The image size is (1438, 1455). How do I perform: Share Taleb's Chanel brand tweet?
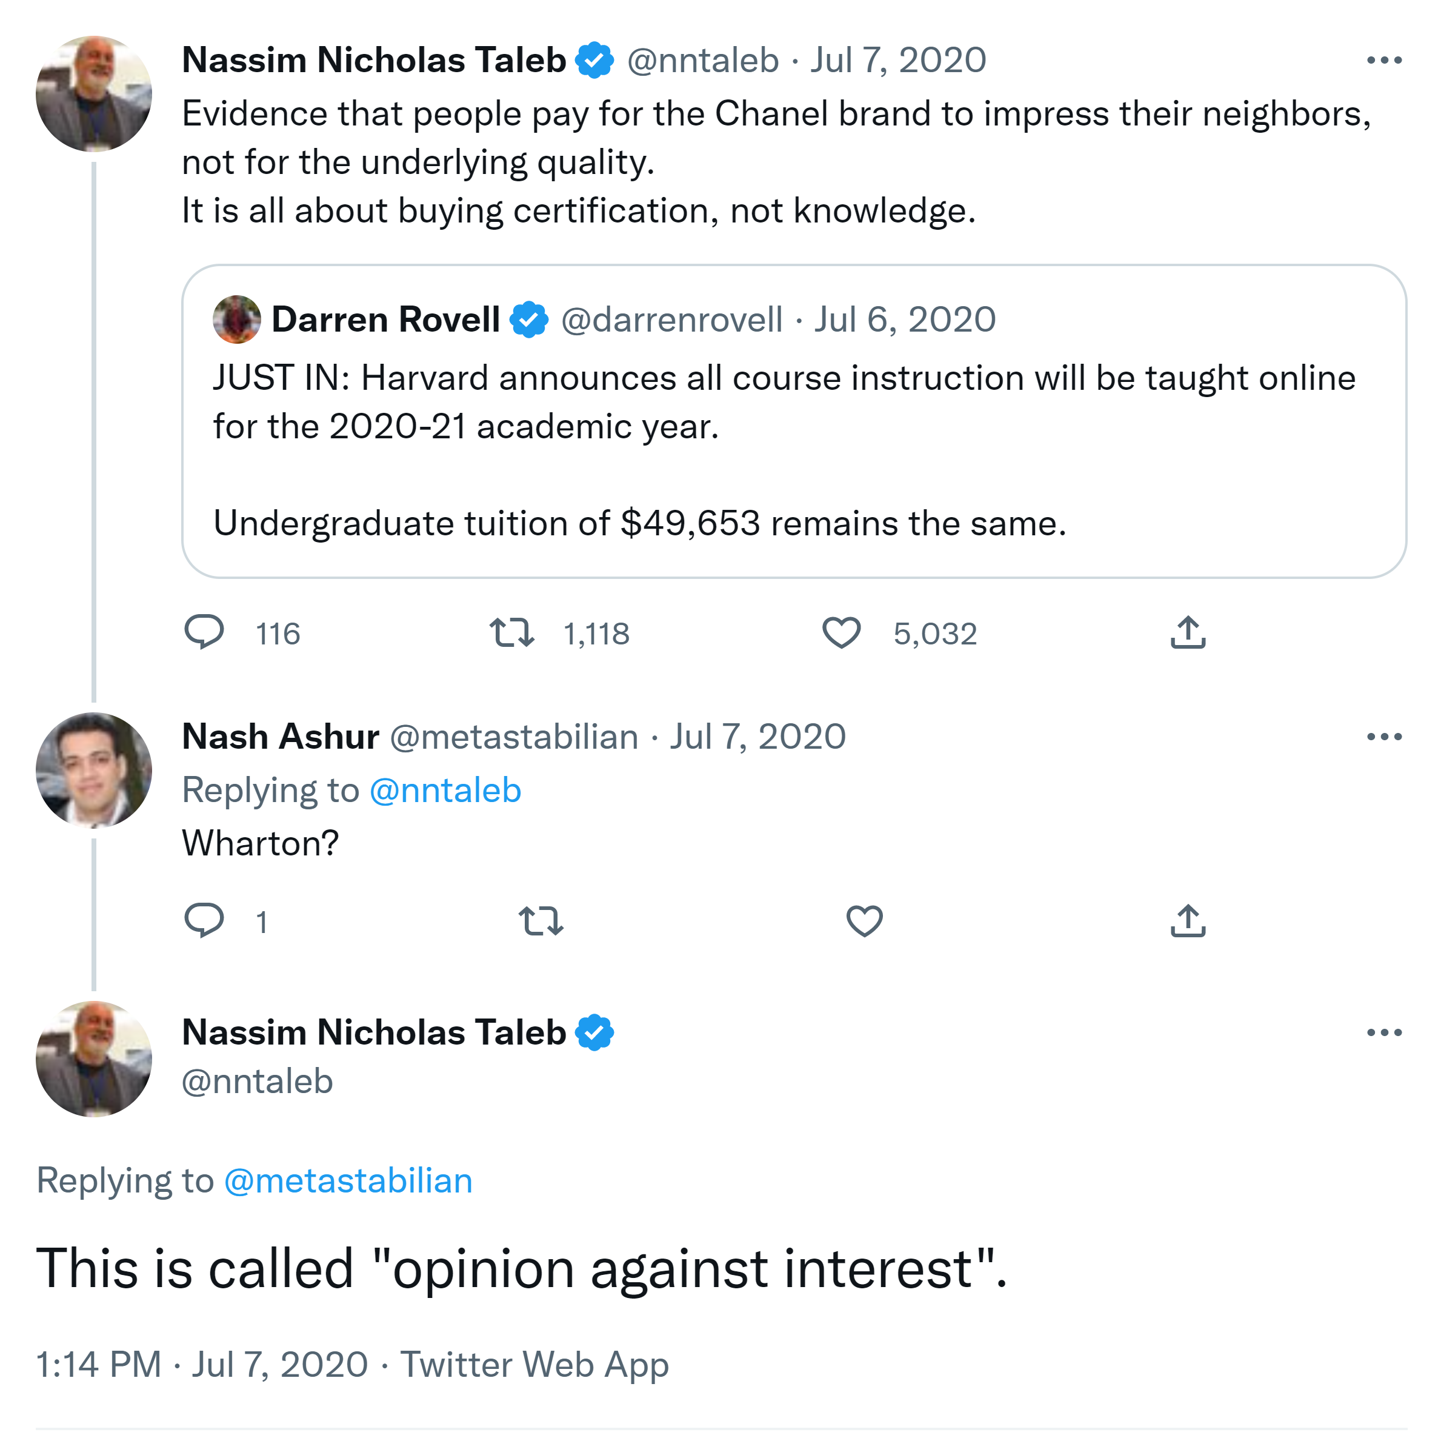(x=1187, y=632)
